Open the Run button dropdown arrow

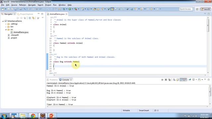coord(73,9)
